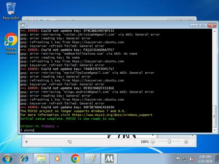Switch to Paint in the taskbar
The width and height of the screenshot is (219, 164).
(x=92, y=159)
